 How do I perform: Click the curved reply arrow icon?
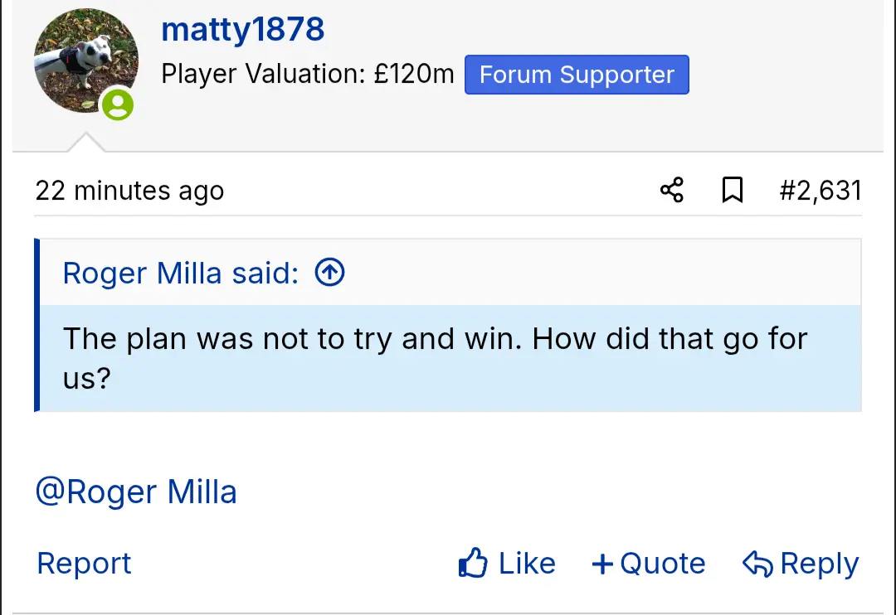[757, 564]
